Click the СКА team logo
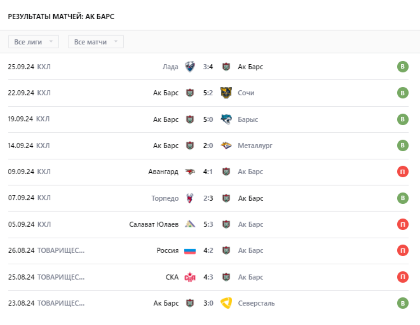Viewport: 420px width, 325px height. [x=190, y=277]
